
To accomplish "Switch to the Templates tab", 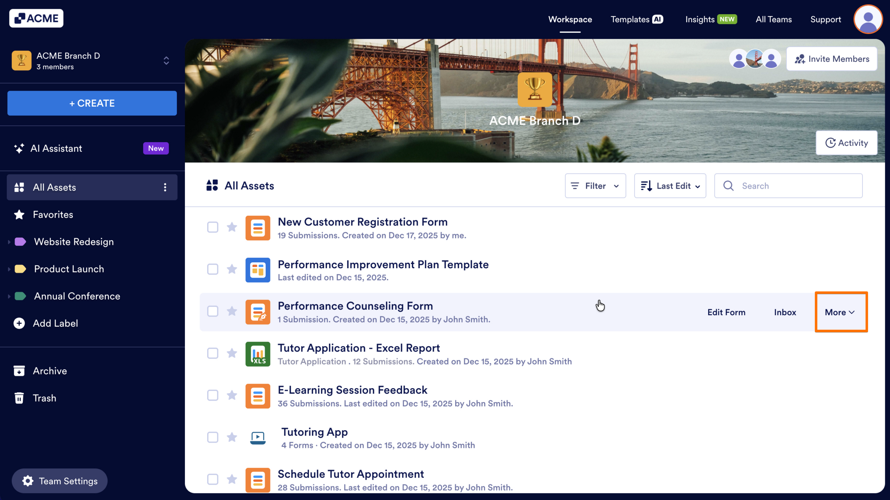I will (630, 19).
